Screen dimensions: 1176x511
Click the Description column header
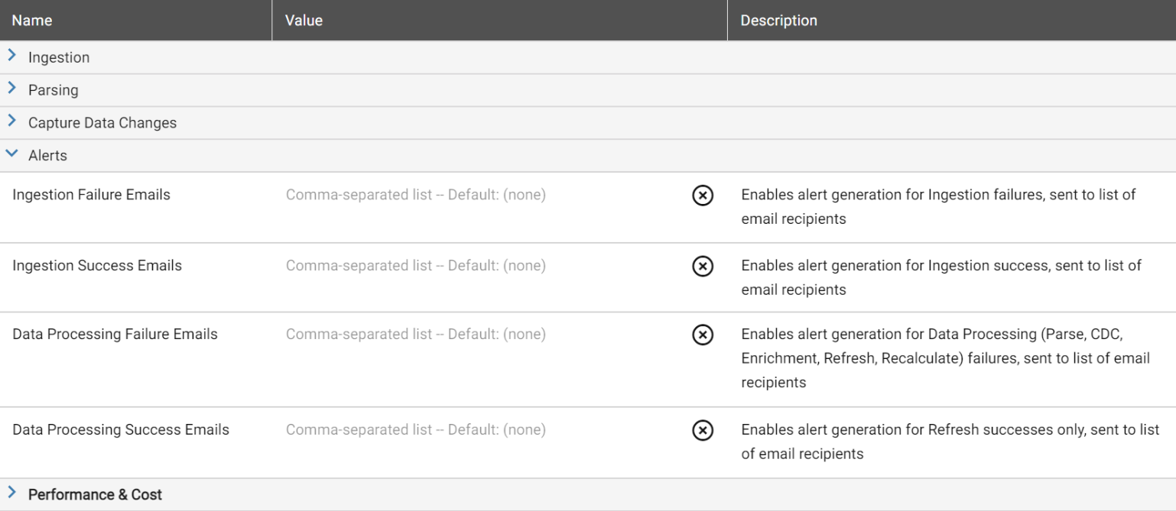tap(778, 21)
